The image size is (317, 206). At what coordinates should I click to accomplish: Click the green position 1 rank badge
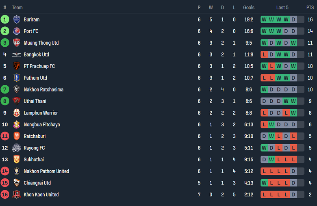click(x=5, y=20)
